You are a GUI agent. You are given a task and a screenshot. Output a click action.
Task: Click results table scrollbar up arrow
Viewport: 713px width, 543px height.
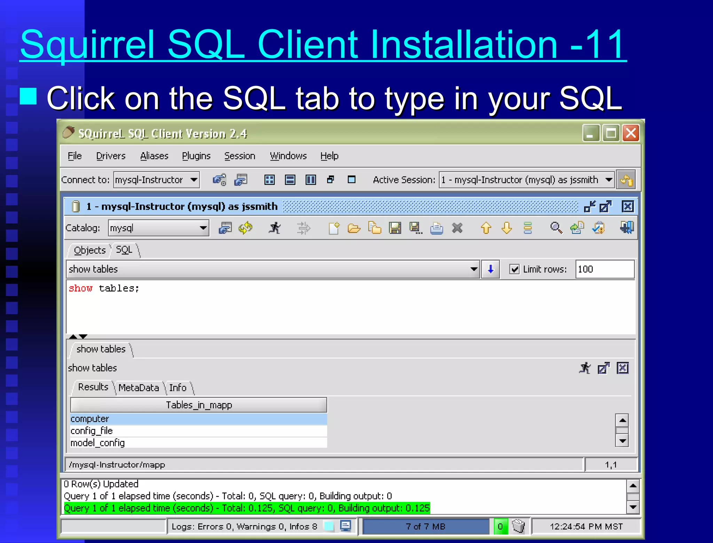pos(622,420)
